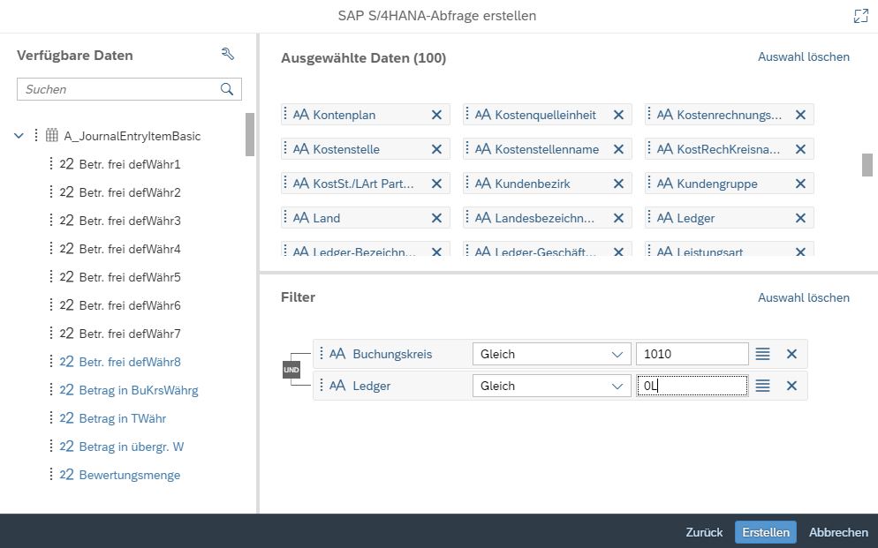Select Betrag in BuKrsWährg field
Image resolution: width=878 pixels, height=548 pixels.
pos(139,390)
